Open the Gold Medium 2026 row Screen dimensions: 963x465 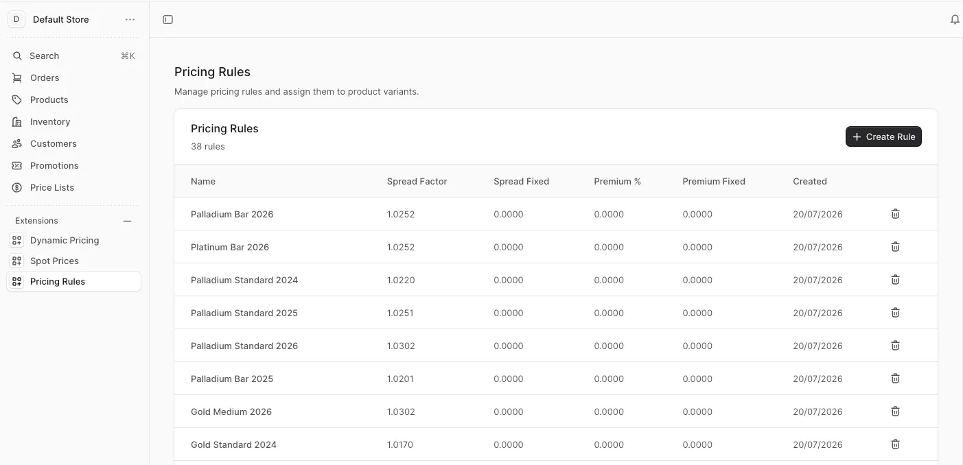pyautogui.click(x=556, y=412)
